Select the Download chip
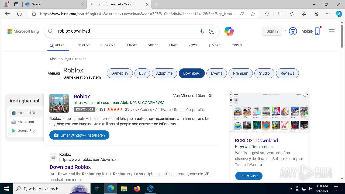The image size is (345, 194). coord(192,73)
